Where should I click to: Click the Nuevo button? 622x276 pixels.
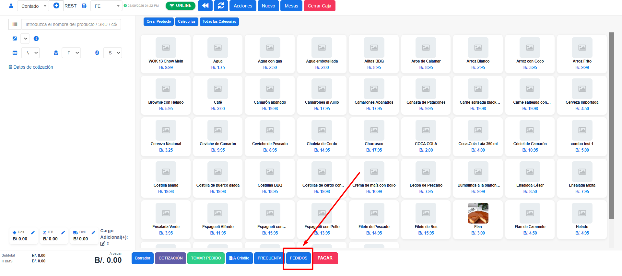pos(268,6)
